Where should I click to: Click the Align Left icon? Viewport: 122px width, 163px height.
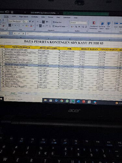coord(37,26)
